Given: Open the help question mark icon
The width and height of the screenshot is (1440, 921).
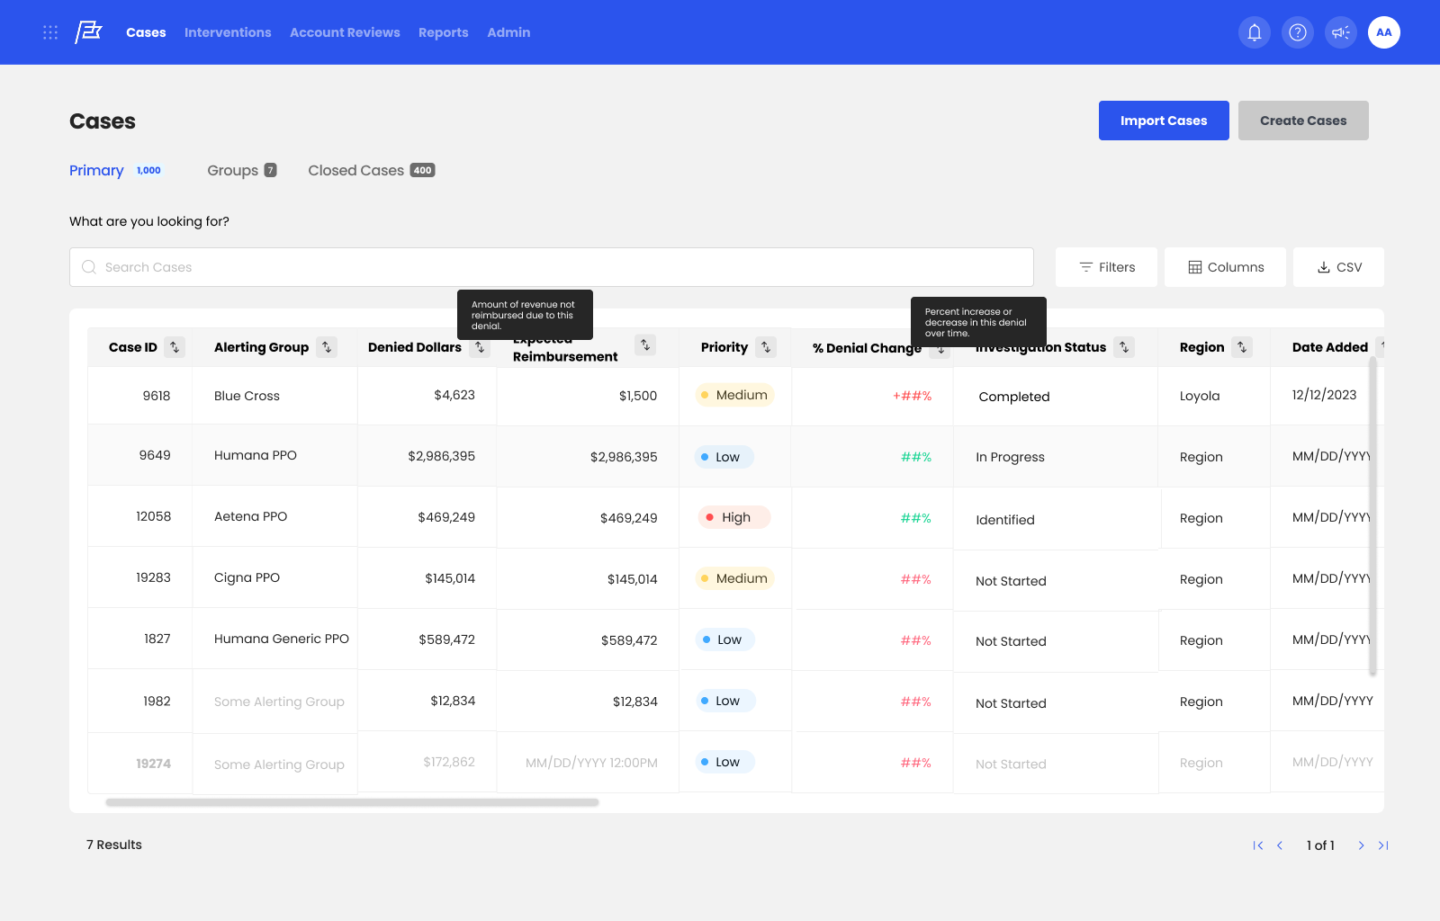Looking at the screenshot, I should pyautogui.click(x=1298, y=32).
